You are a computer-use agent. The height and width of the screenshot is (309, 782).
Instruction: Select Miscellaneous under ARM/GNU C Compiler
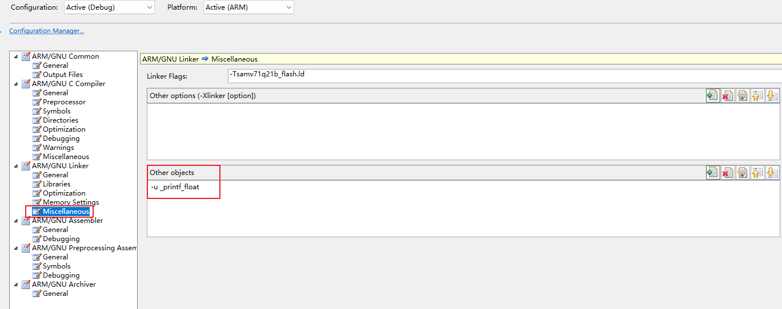pos(66,157)
